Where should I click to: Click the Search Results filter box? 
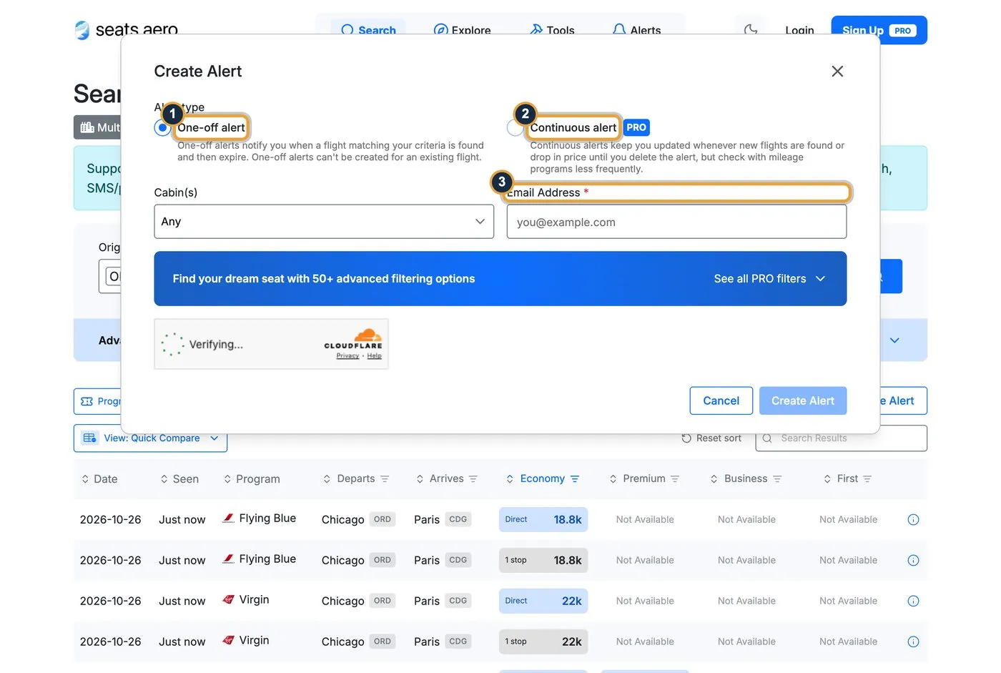(841, 438)
